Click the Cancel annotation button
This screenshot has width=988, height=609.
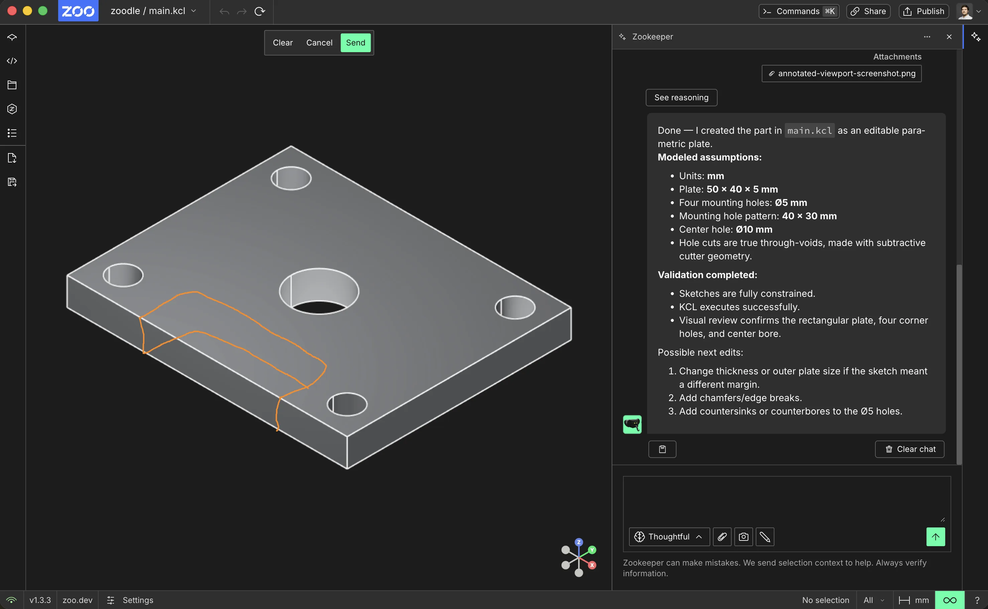(320, 43)
